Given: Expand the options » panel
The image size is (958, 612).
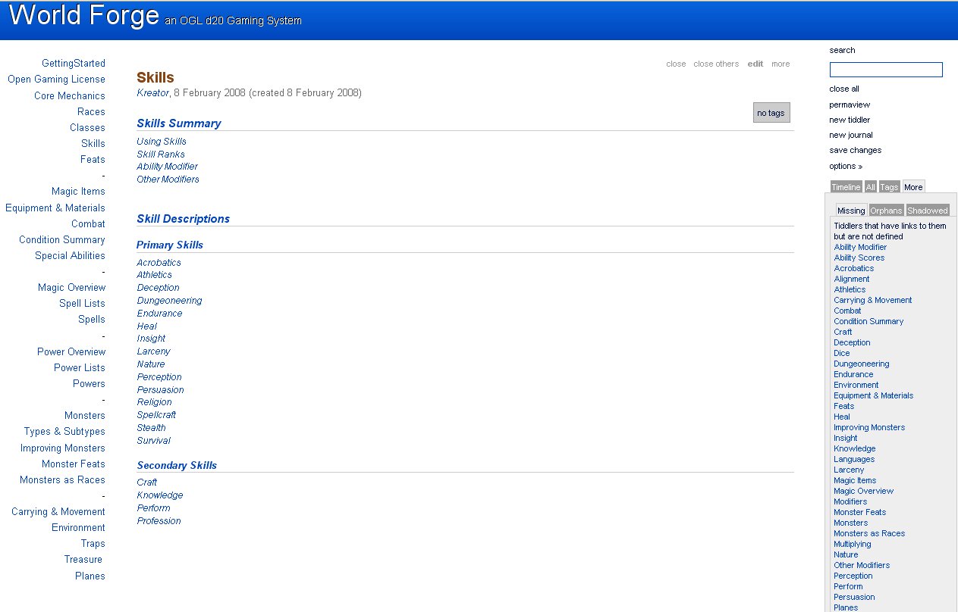Looking at the screenshot, I should coord(845,166).
